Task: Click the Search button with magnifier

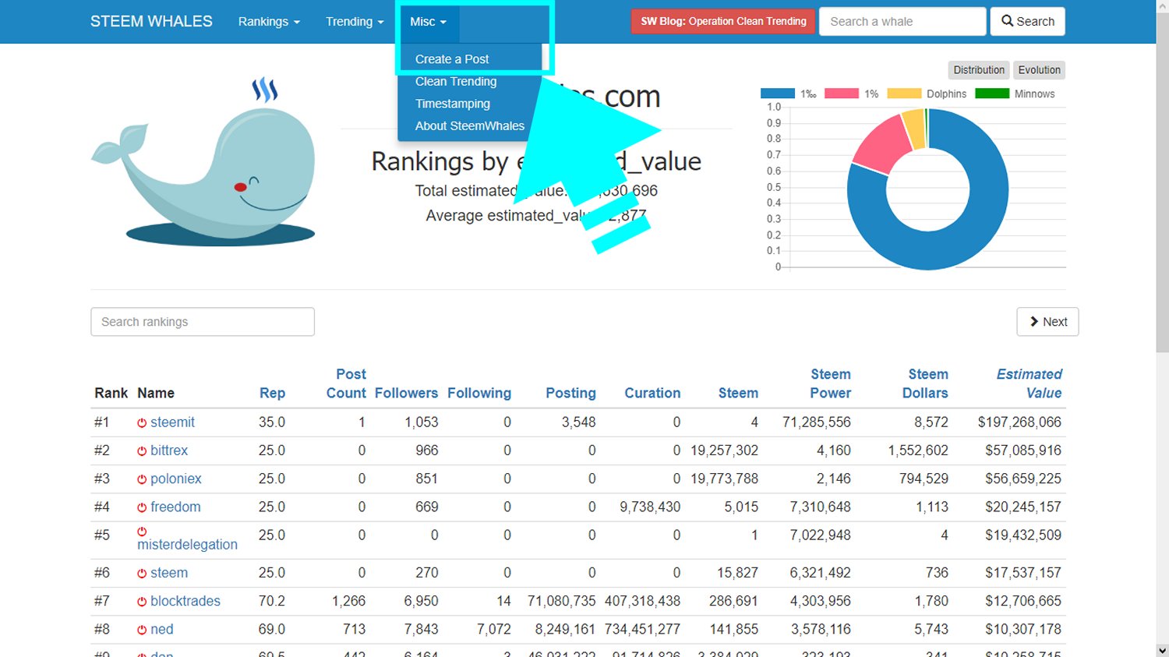Action: (x=1027, y=22)
